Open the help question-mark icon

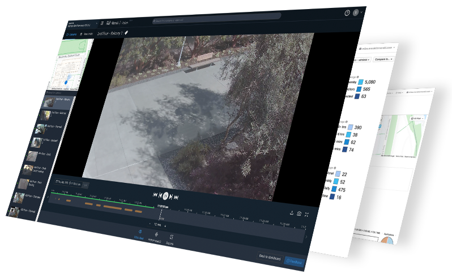pyautogui.click(x=347, y=12)
